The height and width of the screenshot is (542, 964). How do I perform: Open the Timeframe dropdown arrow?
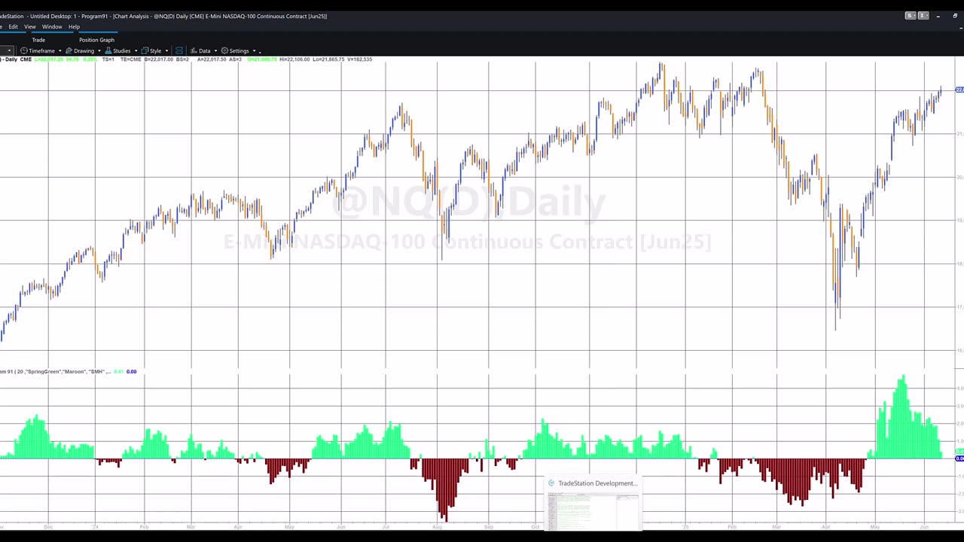(x=59, y=51)
